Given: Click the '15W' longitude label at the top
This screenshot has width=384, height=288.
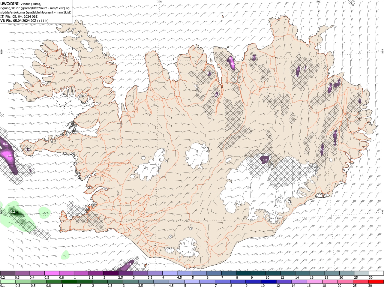Looking at the screenshot, I should [318, 1].
